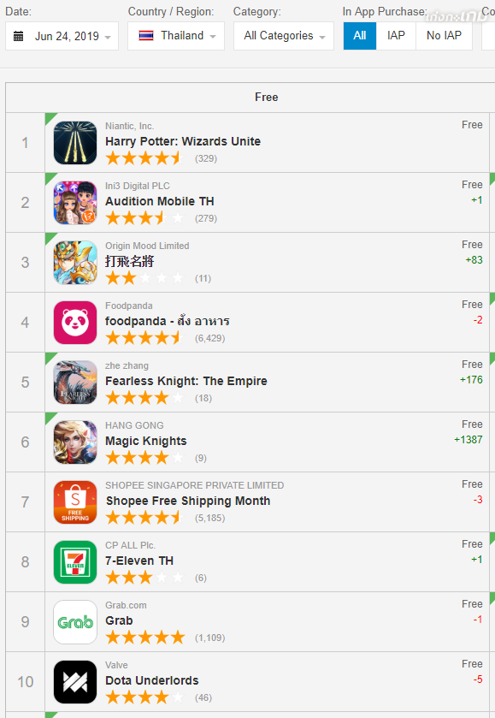The height and width of the screenshot is (718, 495).
Task: Open the foodpanda pink panda icon
Action: click(75, 323)
